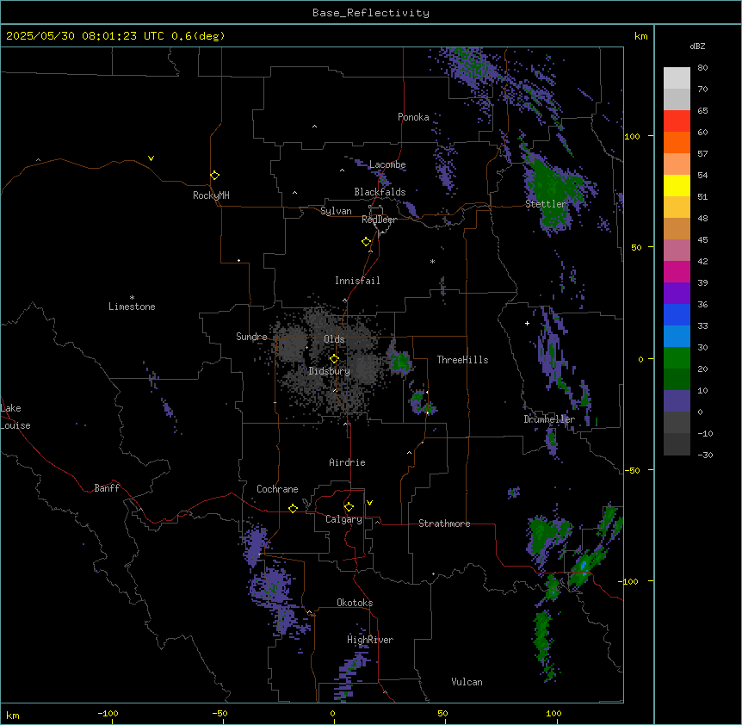
Task: Click the asterisk marker above Limestone
Action: 132,298
